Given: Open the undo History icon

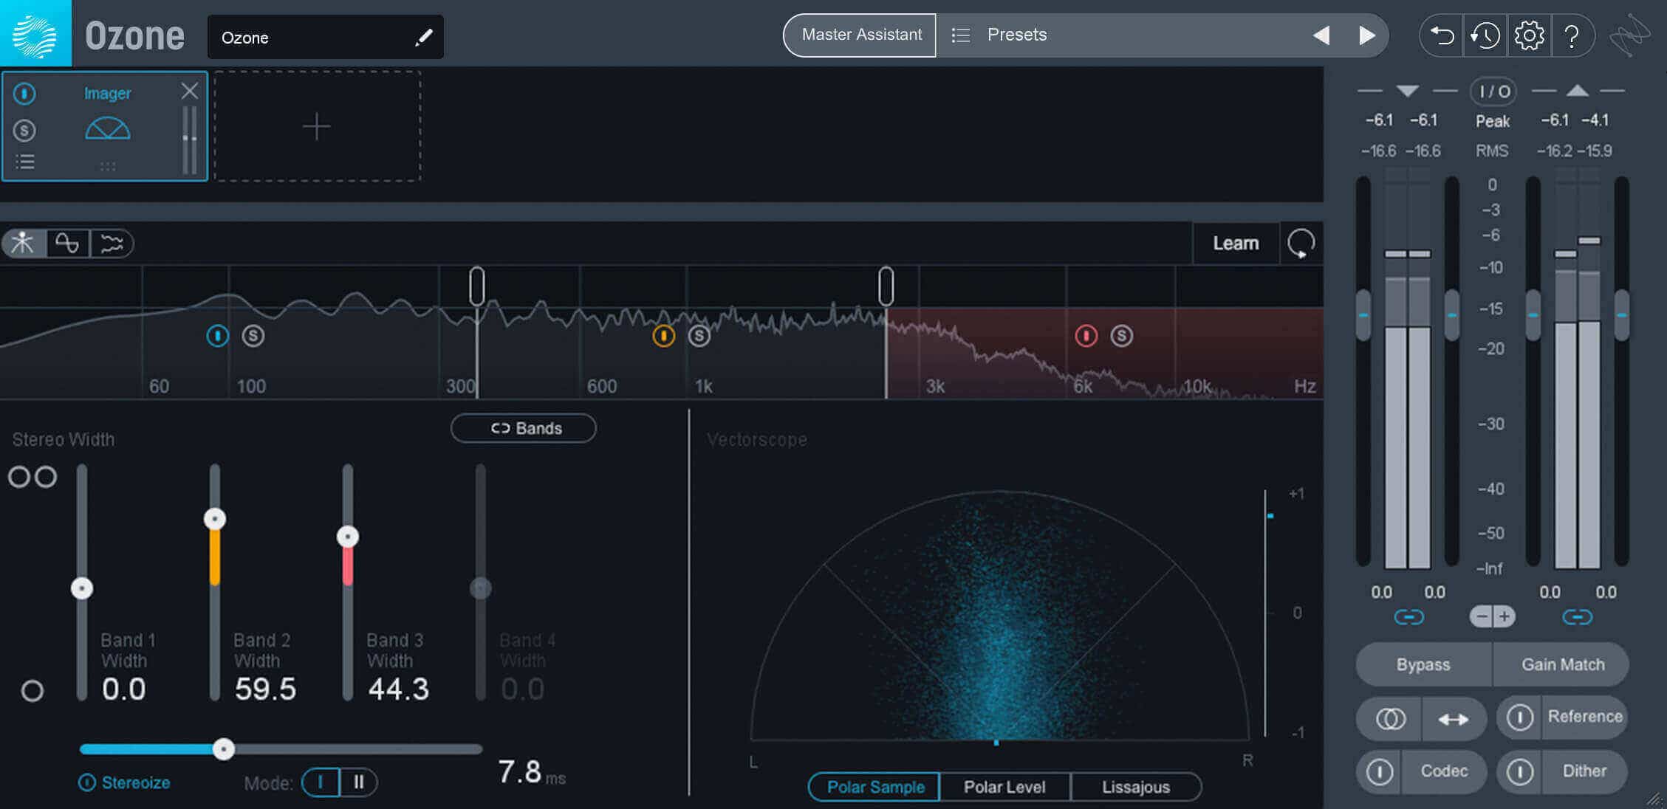Looking at the screenshot, I should (1485, 35).
